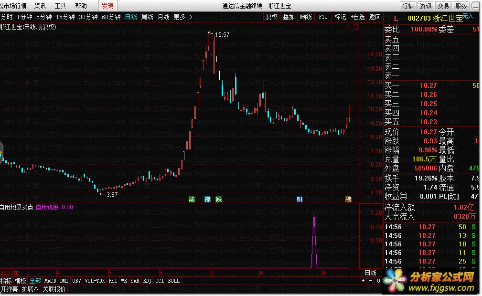Click the red L icon beside stock code
482x296 pixels.
(396, 19)
